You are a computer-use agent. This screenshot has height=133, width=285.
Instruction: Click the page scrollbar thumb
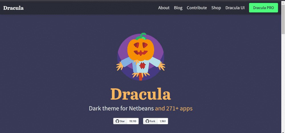pos(283,19)
